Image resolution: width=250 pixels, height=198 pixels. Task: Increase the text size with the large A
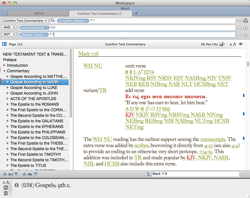tap(234, 44)
